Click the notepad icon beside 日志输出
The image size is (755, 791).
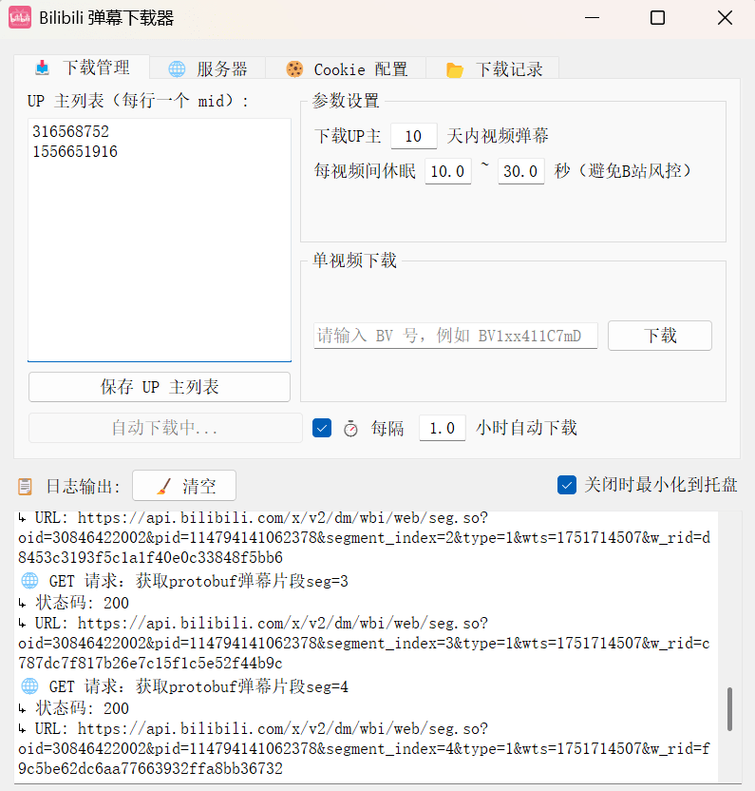(26, 487)
